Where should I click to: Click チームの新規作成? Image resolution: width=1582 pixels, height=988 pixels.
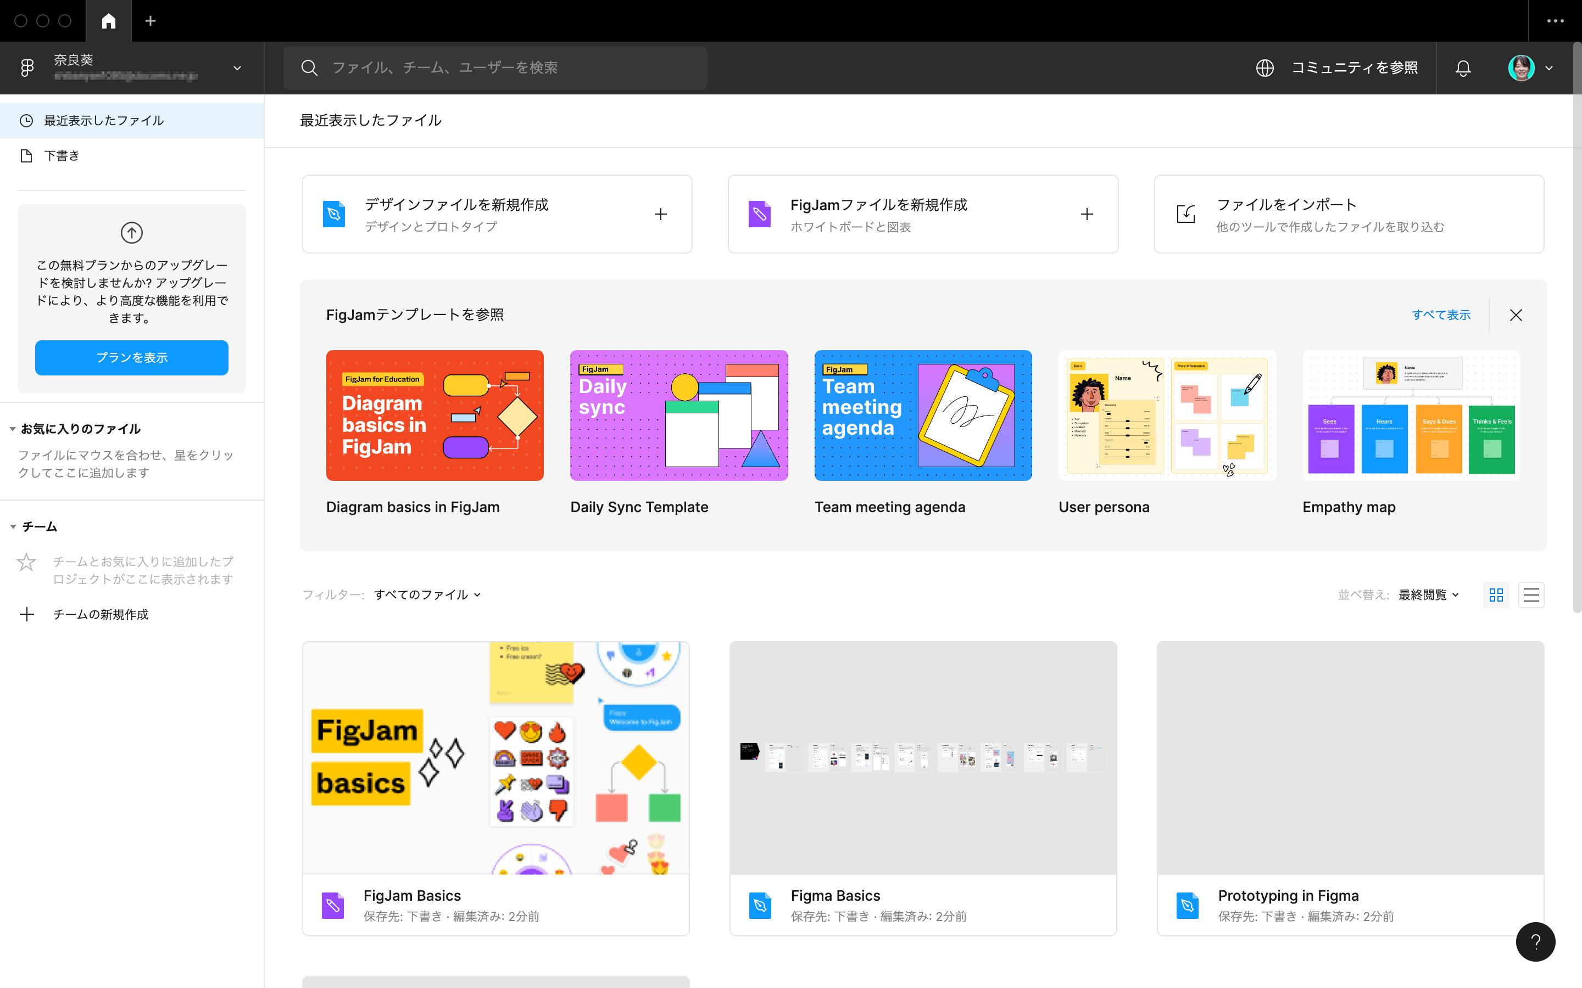(x=101, y=614)
